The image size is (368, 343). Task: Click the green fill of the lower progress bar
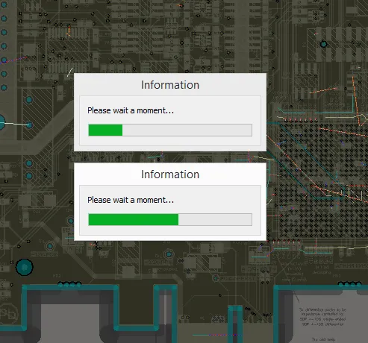tap(134, 219)
